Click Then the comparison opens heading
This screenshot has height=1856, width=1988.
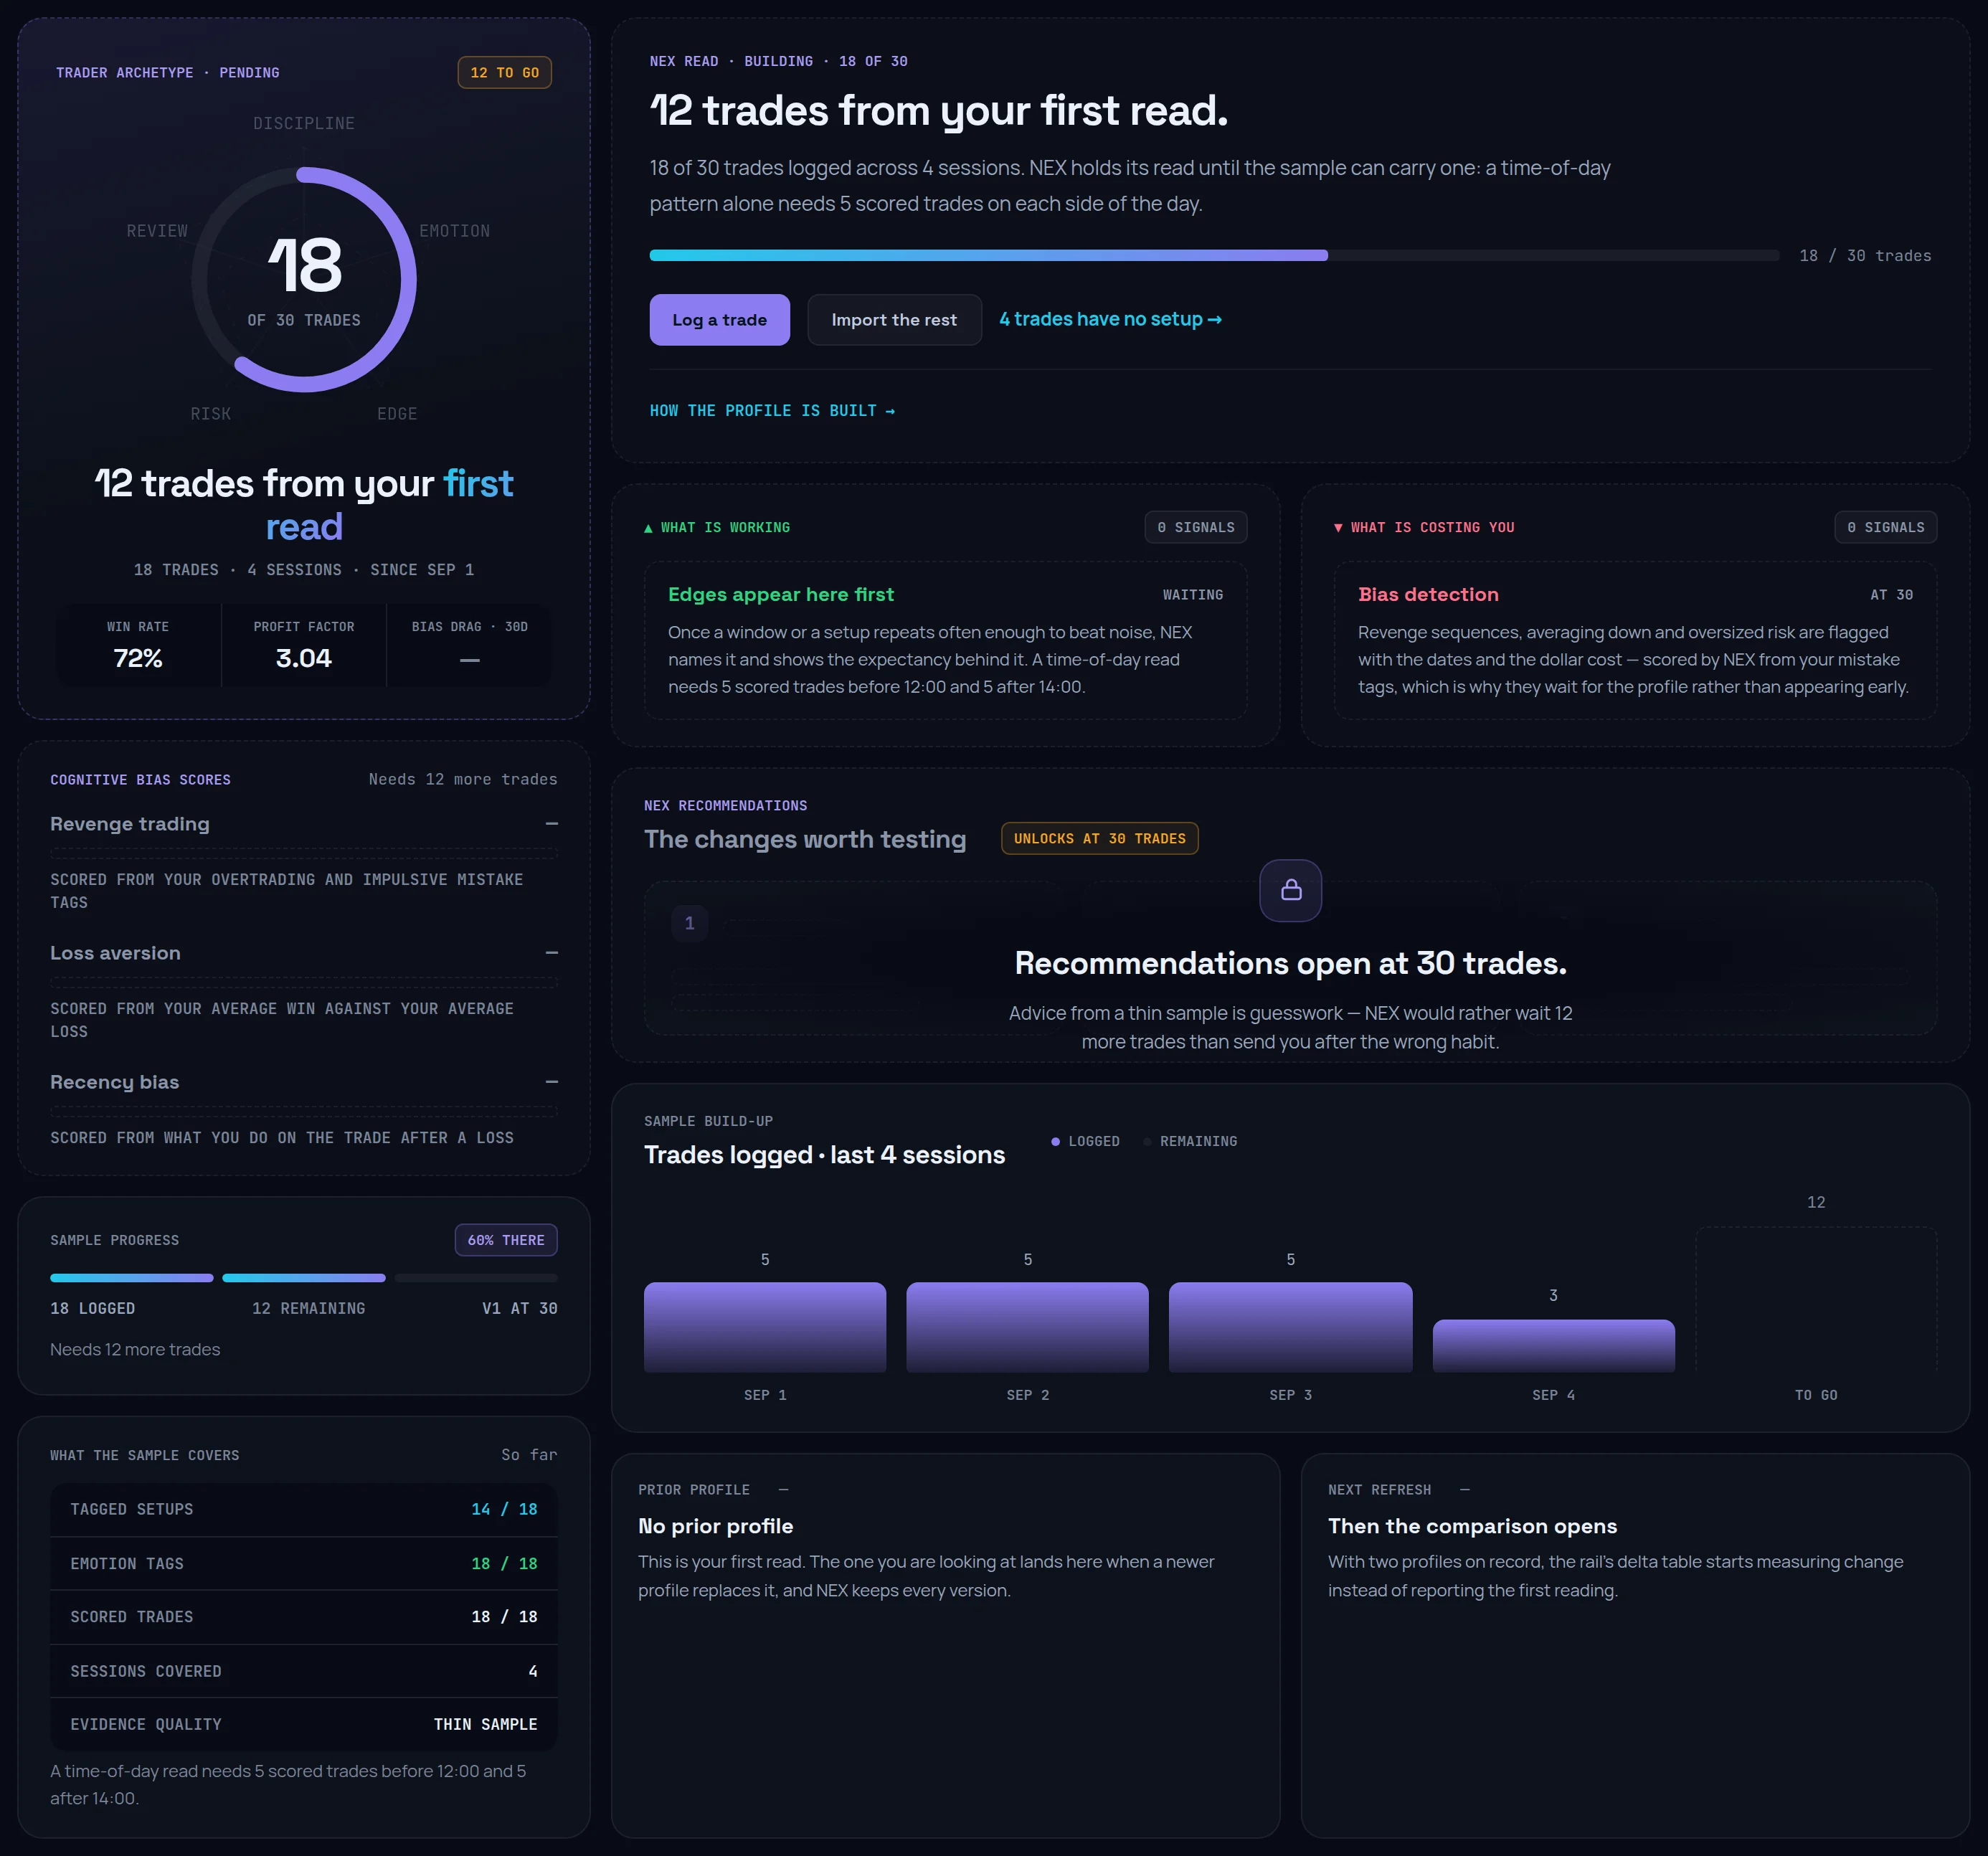[1472, 1526]
